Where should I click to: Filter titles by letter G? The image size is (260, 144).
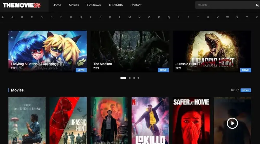click(x=71, y=17)
